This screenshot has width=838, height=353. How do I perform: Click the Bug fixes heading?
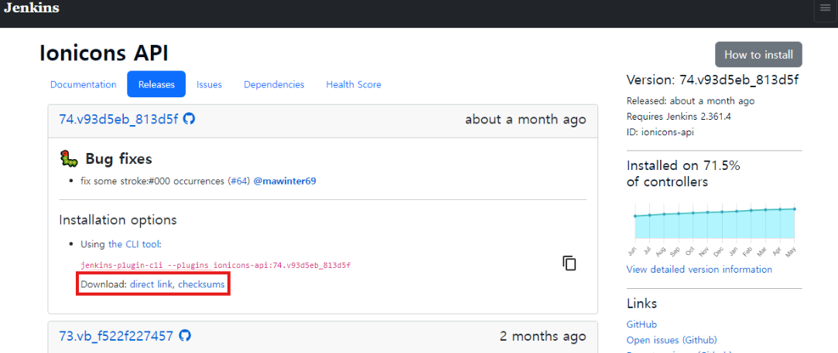[x=118, y=159]
